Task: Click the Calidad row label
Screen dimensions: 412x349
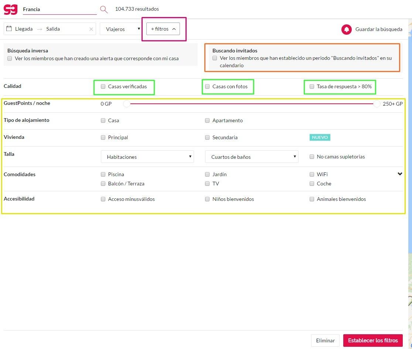Action: pyautogui.click(x=12, y=86)
